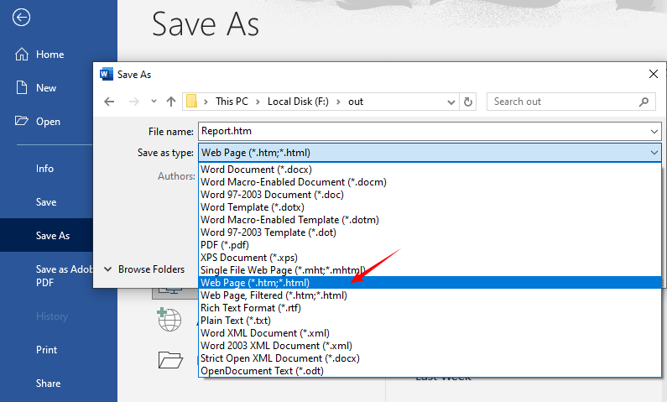Screen dimensions: 667x402
Task: Click the Up one level arrow
Action: click(x=171, y=102)
